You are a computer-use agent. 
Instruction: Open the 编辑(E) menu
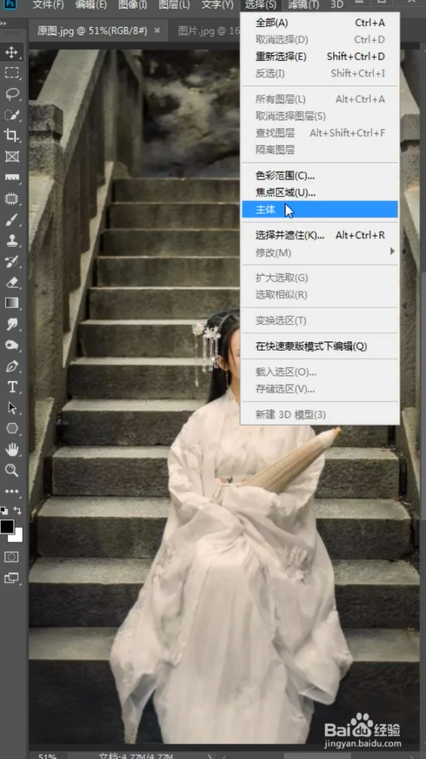(x=91, y=5)
